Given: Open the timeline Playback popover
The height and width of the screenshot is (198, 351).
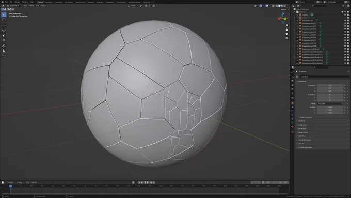Looking at the screenshot, I should tap(11, 182).
